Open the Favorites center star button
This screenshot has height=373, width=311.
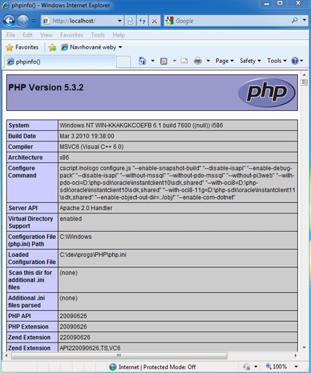[22, 47]
